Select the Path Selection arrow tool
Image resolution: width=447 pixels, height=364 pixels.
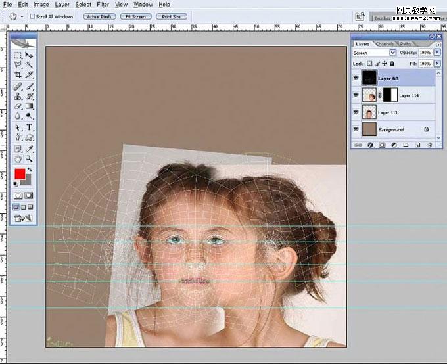(18, 127)
